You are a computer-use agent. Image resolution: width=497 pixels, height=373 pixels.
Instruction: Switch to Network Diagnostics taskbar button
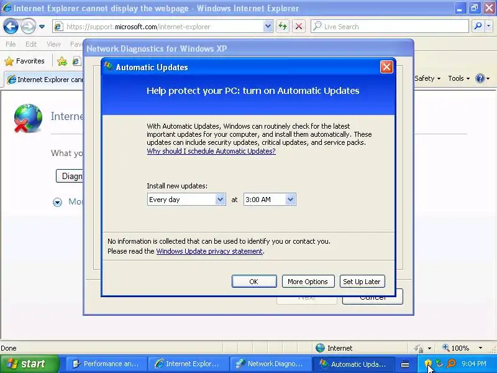pos(271,364)
